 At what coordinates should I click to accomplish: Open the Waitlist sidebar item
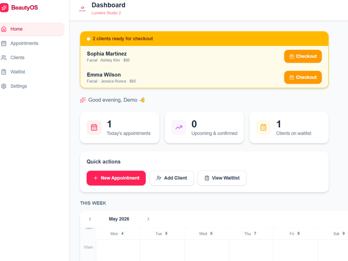click(32, 72)
